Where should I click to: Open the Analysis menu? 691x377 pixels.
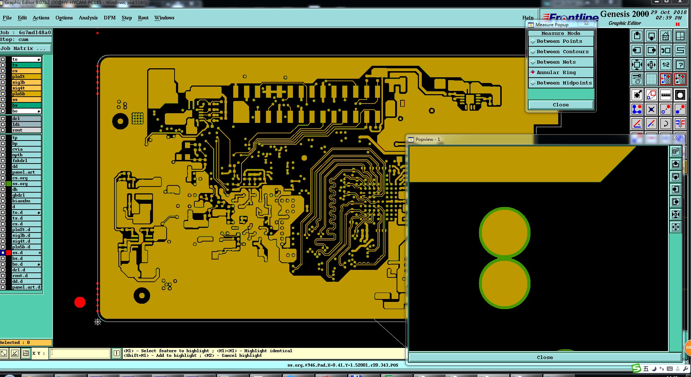(88, 18)
